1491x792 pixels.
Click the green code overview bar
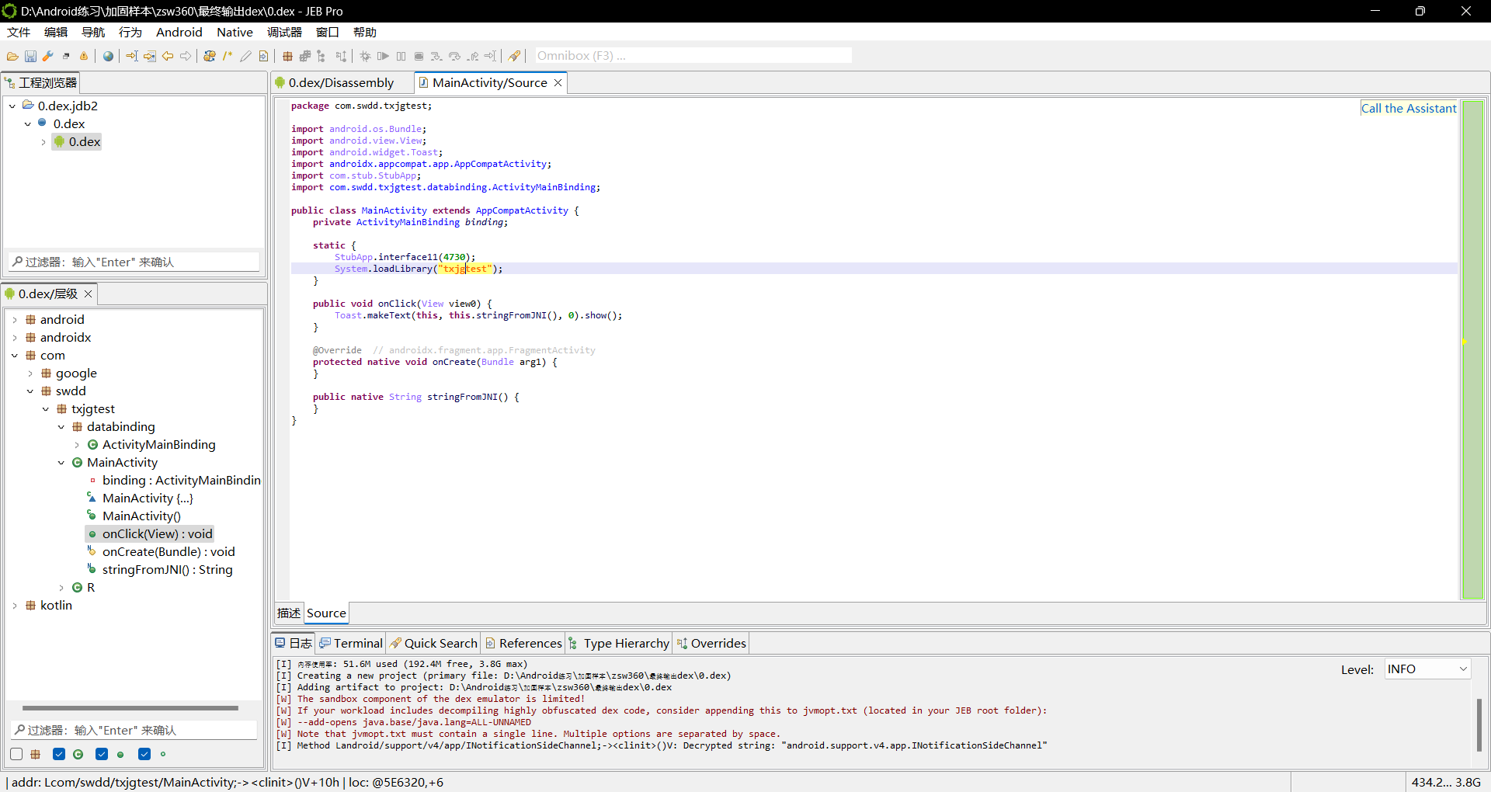coord(1472,349)
